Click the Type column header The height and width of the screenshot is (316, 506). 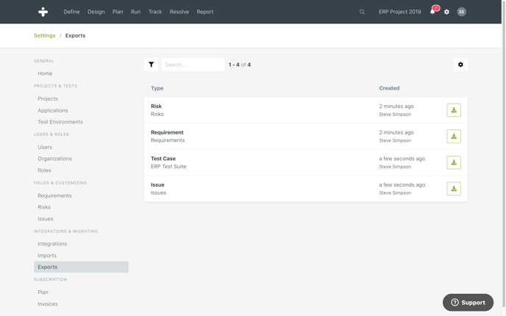[157, 88]
